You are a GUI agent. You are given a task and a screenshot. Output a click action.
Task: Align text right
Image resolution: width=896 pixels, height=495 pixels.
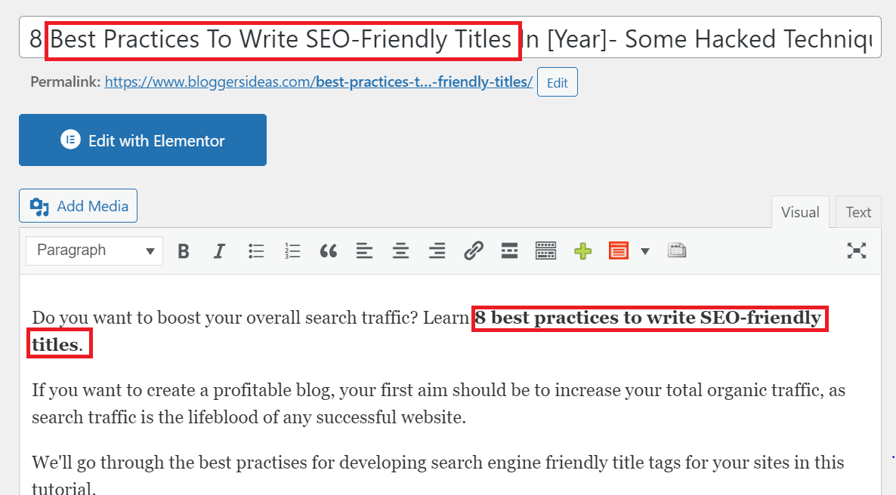(x=437, y=251)
